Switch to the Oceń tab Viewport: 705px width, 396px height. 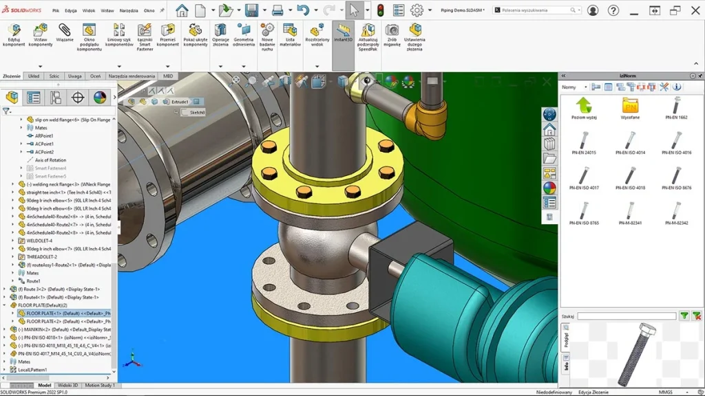[95, 76]
